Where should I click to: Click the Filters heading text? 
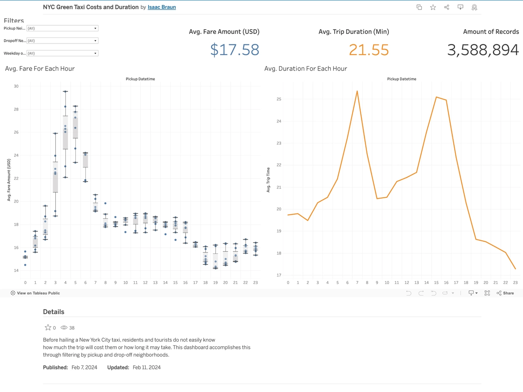point(14,20)
